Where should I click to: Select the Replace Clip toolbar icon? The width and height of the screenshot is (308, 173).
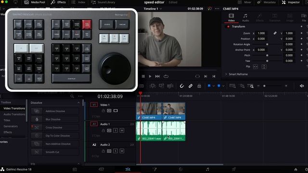tap(170, 86)
